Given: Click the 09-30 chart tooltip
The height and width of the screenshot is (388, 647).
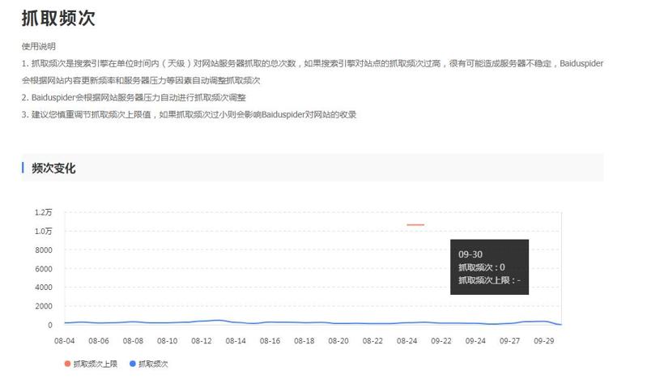Looking at the screenshot, I should coord(489,267).
